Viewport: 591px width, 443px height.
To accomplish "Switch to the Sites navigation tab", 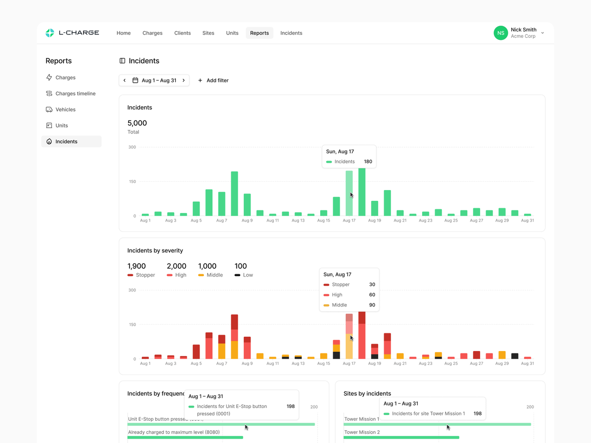I will (x=208, y=33).
